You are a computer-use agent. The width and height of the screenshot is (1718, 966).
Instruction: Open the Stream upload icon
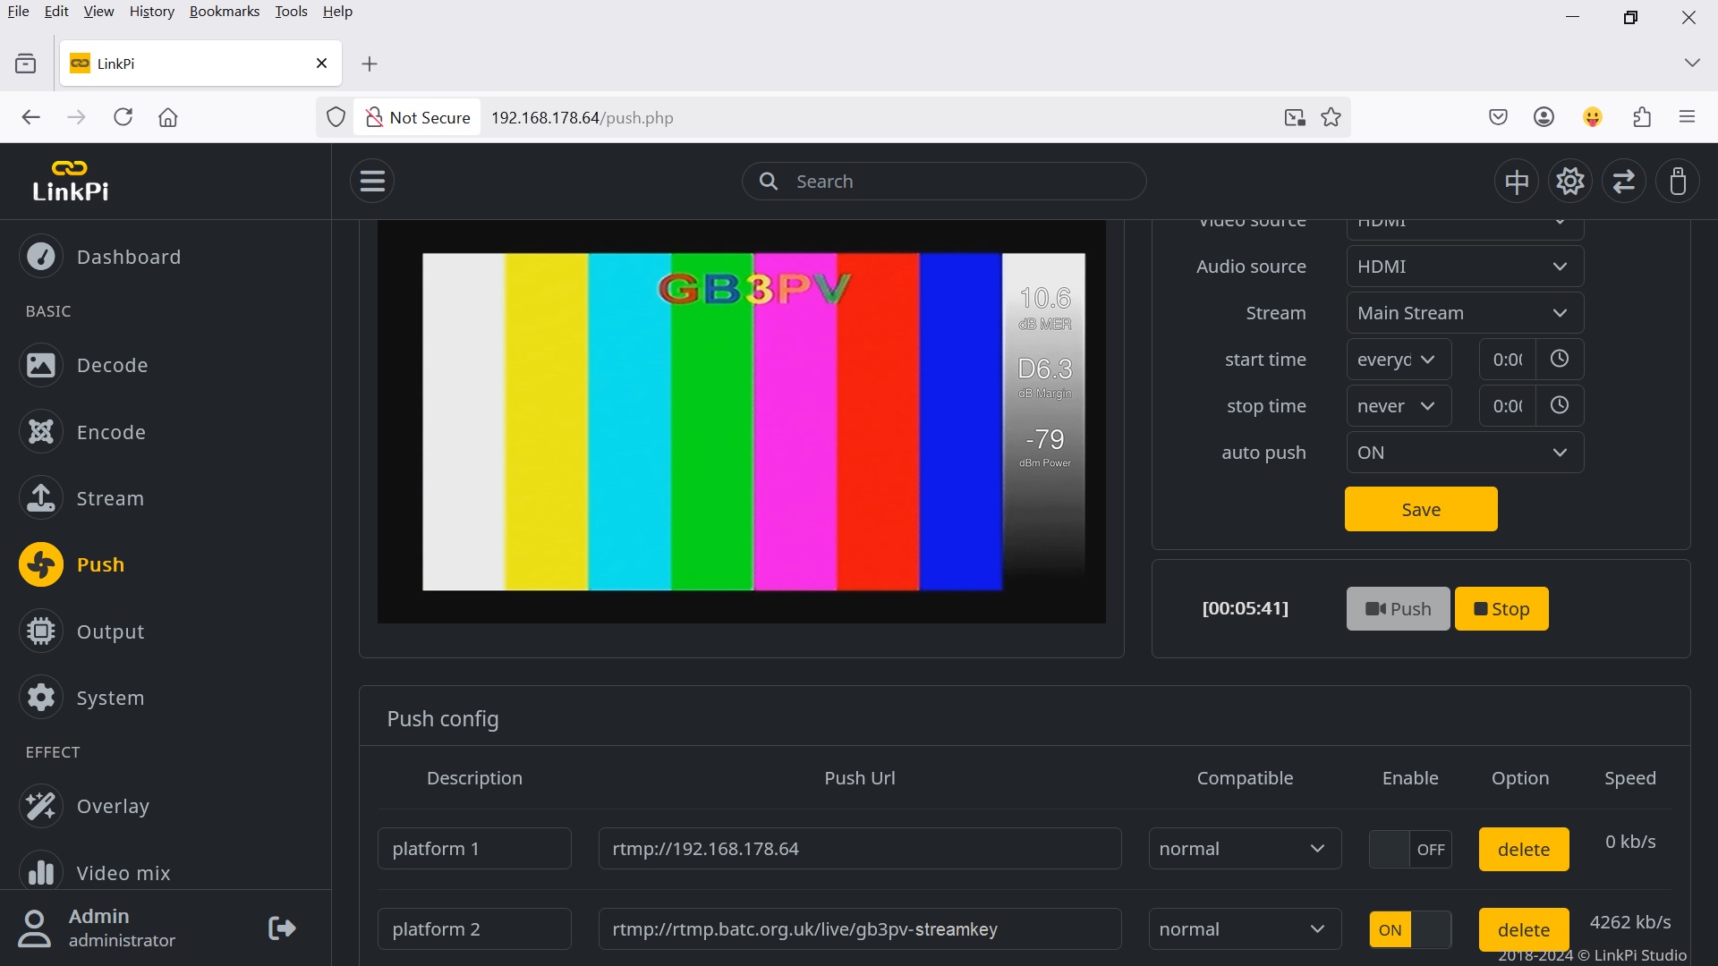41,498
